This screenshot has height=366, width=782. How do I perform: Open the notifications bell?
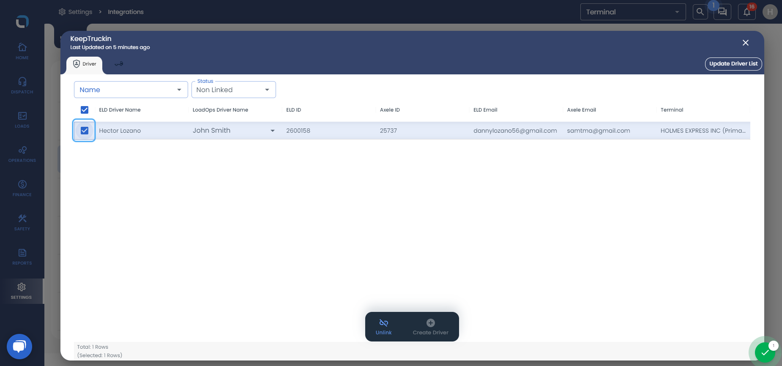(x=746, y=12)
